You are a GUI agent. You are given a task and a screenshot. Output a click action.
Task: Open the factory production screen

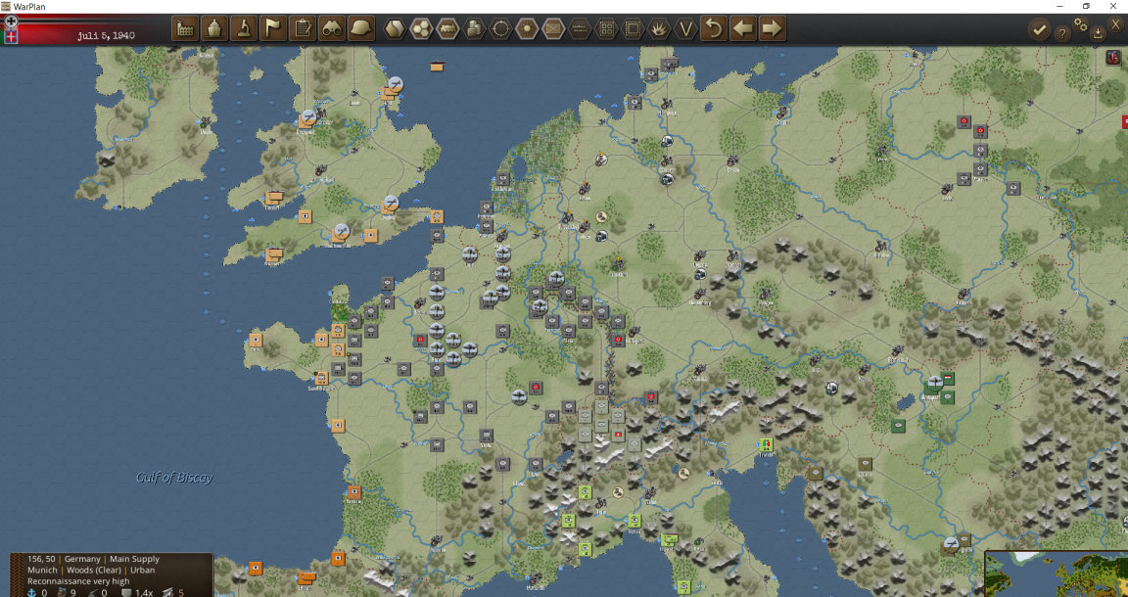tap(185, 28)
